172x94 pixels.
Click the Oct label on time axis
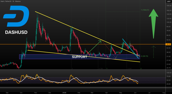[21, 93]
